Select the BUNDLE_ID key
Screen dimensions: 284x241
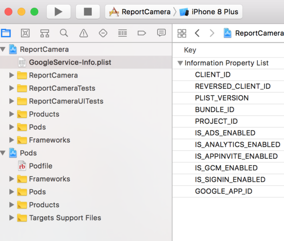coord(215,109)
